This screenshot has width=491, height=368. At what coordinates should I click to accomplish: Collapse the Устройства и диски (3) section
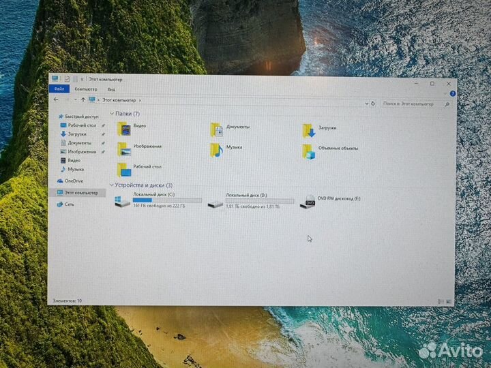[x=111, y=185]
